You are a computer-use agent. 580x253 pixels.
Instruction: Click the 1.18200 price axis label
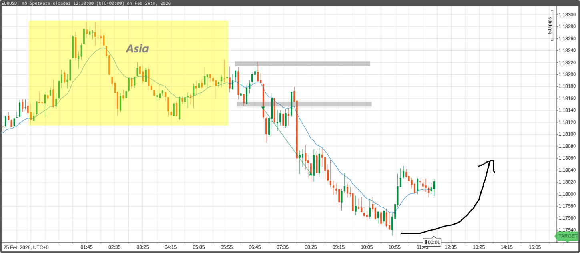coord(567,74)
